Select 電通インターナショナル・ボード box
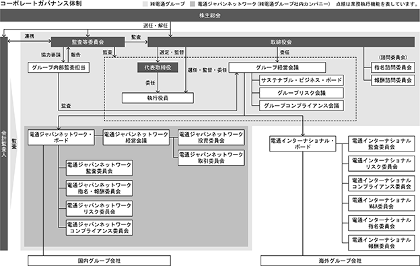The width and height of the screenshot is (420, 266). tap(303, 144)
